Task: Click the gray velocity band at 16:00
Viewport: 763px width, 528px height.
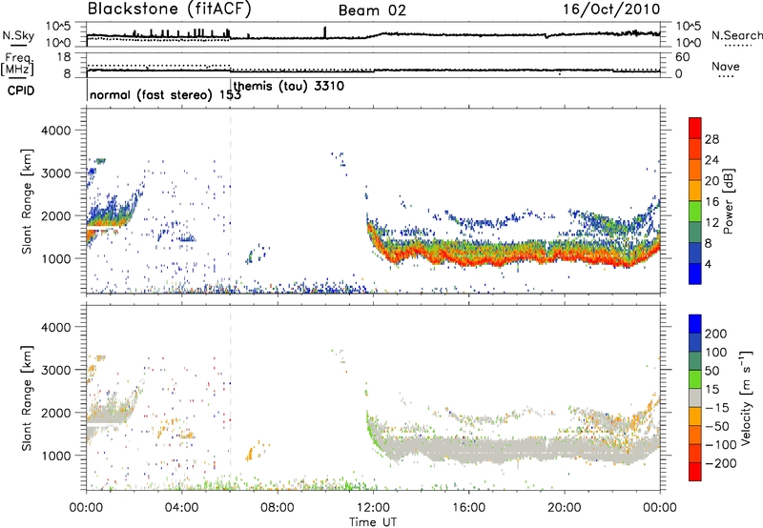Action: click(x=468, y=450)
